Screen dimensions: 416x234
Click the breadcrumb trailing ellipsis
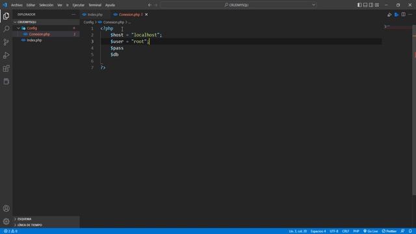tap(129, 22)
